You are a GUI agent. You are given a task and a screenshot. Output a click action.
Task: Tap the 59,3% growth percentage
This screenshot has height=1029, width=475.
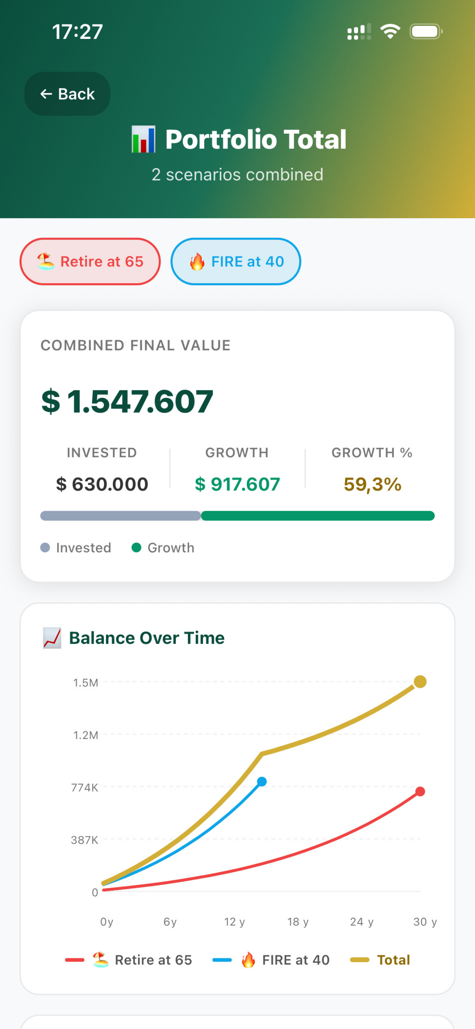[373, 484]
